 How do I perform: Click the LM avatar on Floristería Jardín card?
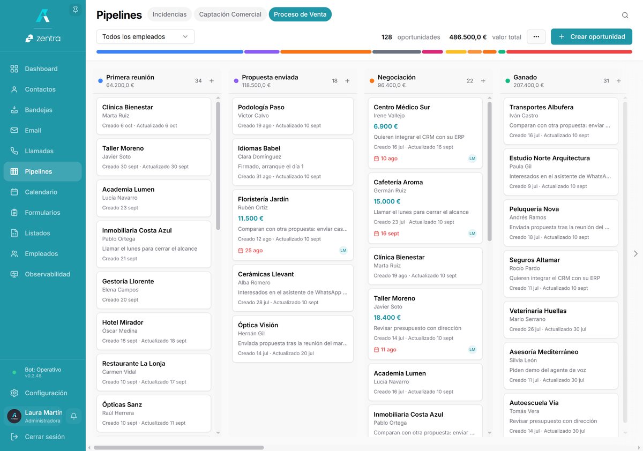click(x=343, y=251)
